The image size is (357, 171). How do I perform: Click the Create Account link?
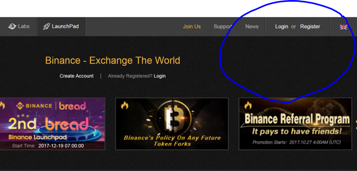(76, 76)
